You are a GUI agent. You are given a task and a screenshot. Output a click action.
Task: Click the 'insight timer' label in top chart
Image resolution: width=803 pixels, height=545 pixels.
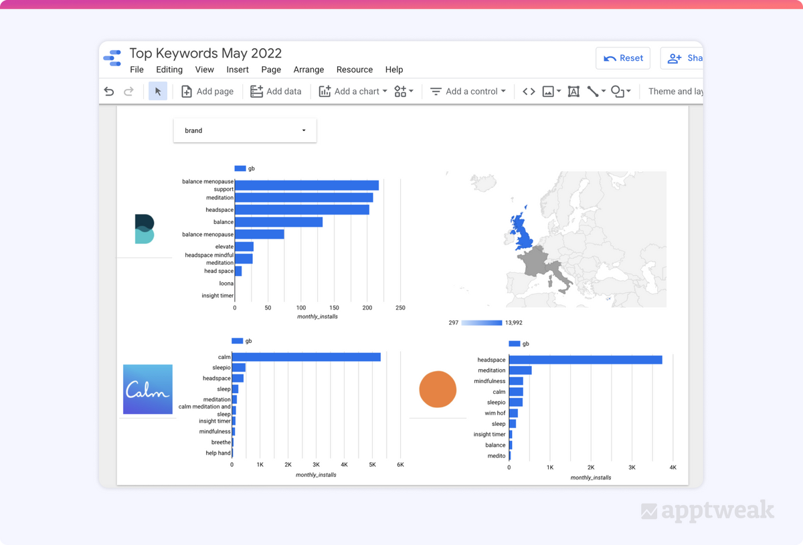tap(217, 296)
